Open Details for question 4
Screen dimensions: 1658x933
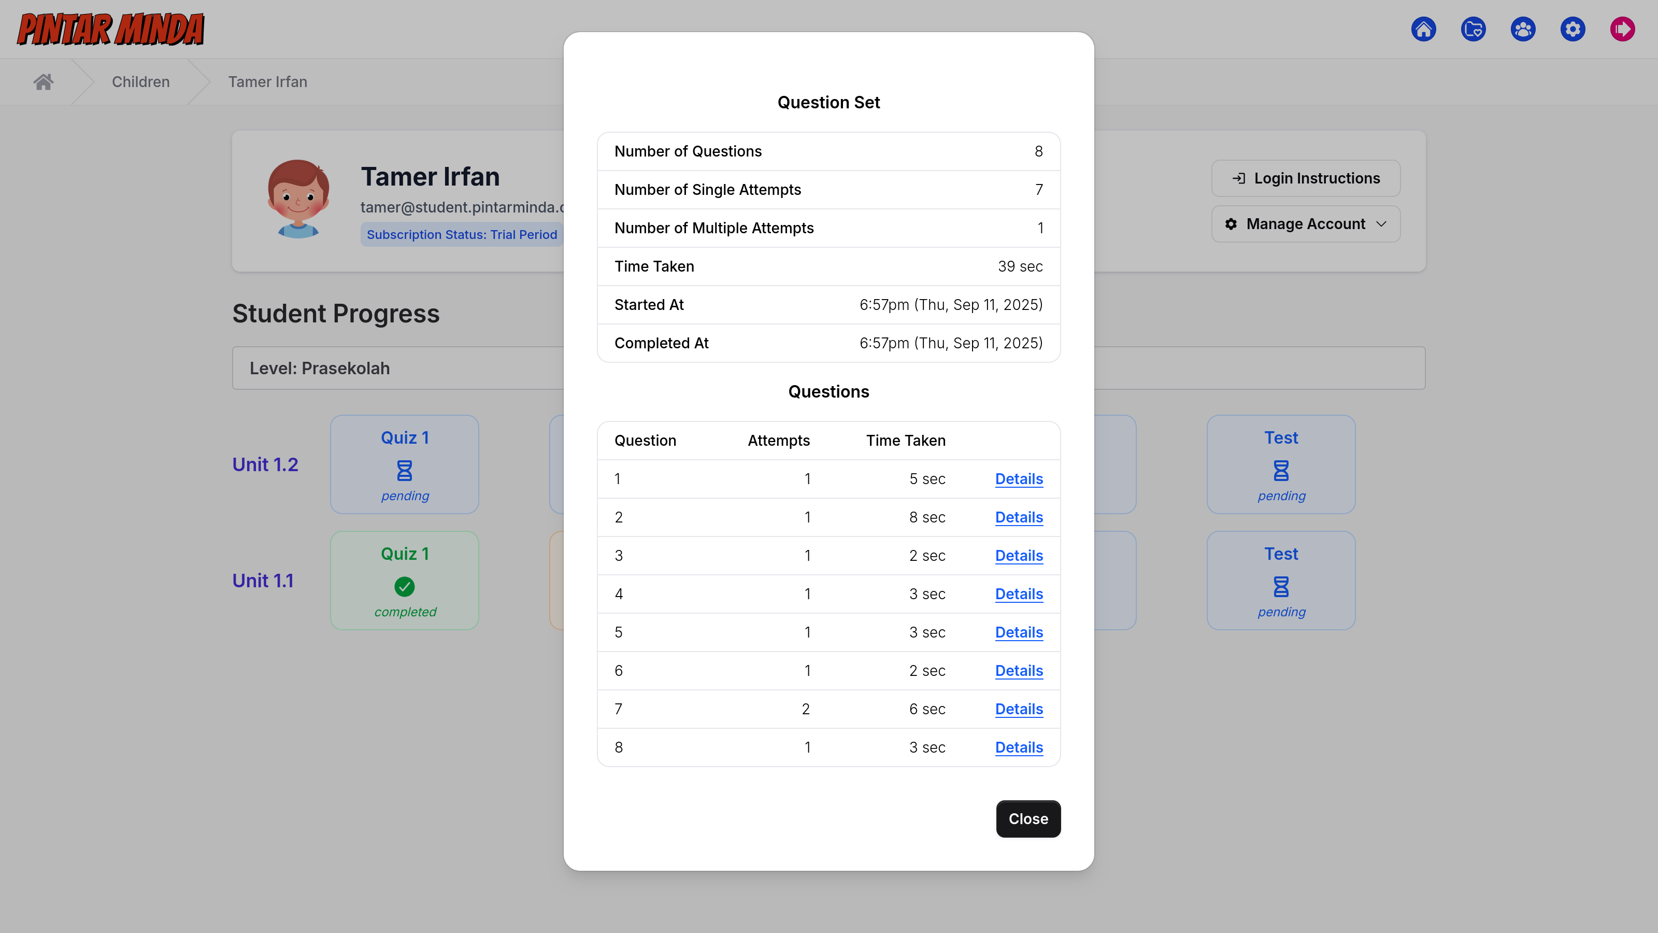[x=1019, y=593]
